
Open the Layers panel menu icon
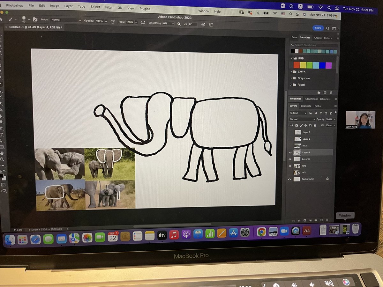[x=335, y=106]
